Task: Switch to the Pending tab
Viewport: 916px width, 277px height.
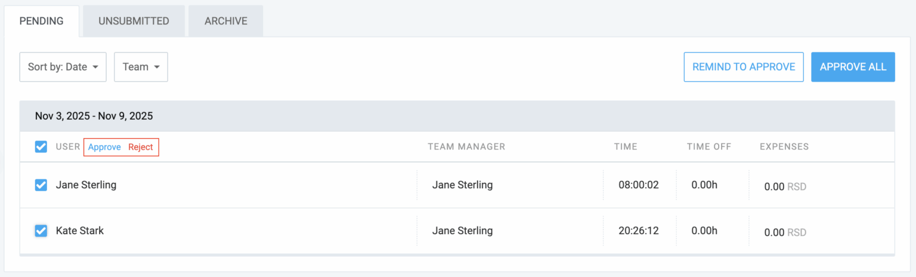Action: tap(41, 21)
